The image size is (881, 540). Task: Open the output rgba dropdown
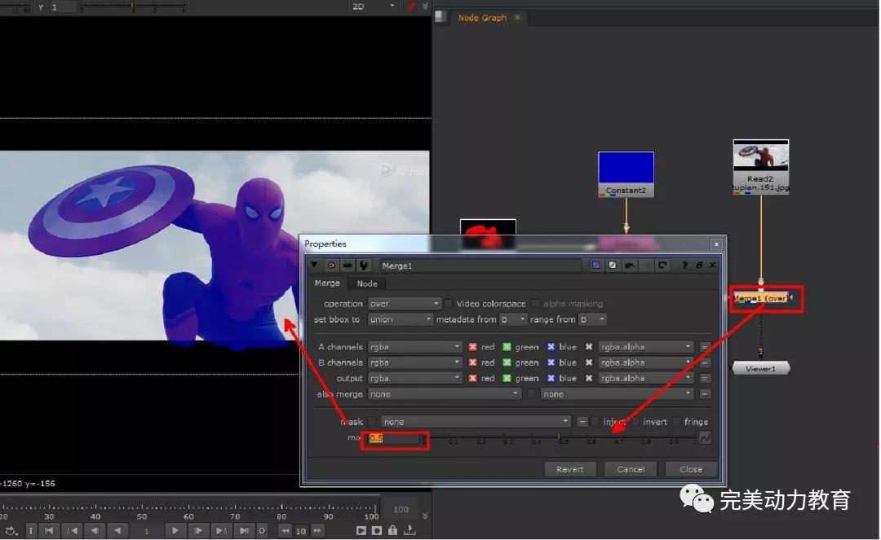pos(414,379)
